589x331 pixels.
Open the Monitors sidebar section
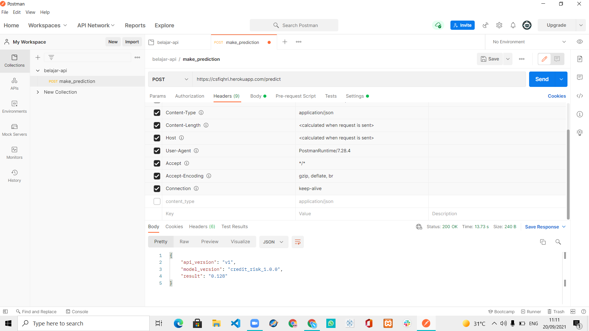[x=14, y=153]
